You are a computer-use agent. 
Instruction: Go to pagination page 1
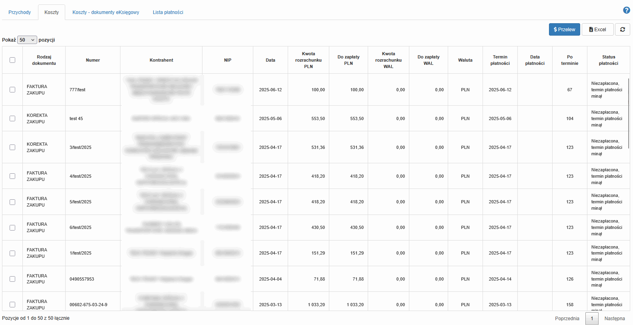(x=592, y=319)
